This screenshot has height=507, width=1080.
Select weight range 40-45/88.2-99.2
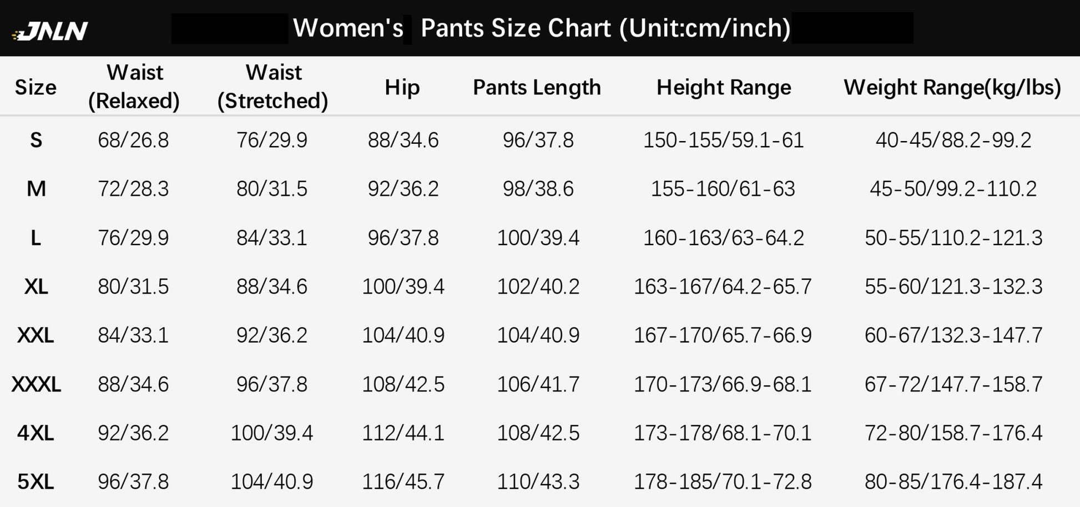[x=953, y=140]
